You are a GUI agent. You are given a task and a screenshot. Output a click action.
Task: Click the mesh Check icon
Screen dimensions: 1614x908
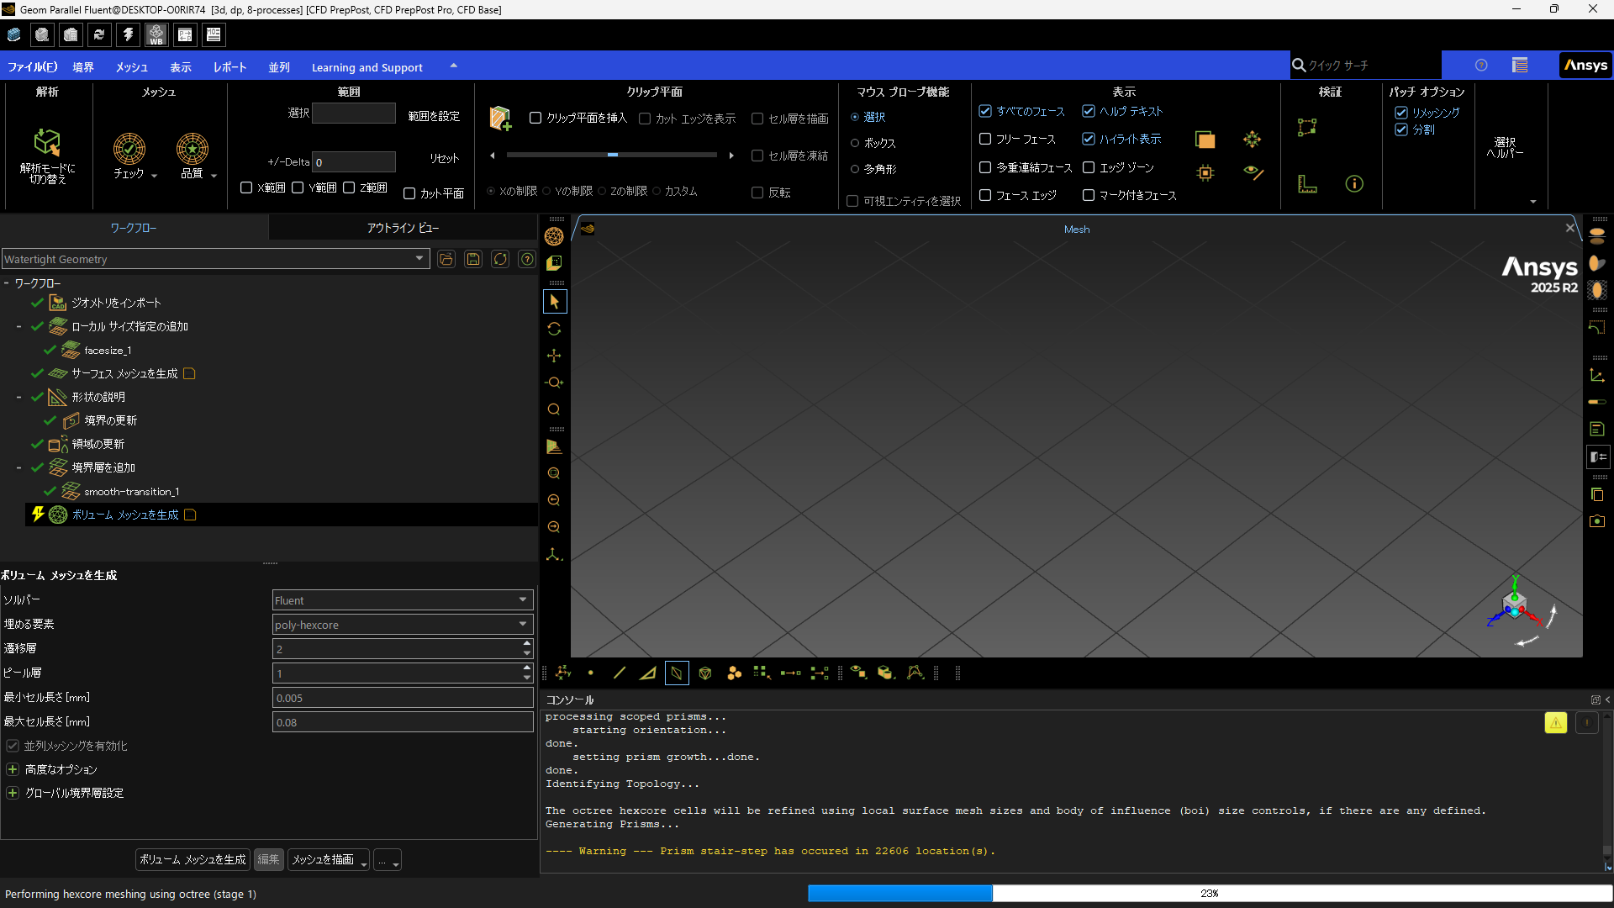pos(129,150)
